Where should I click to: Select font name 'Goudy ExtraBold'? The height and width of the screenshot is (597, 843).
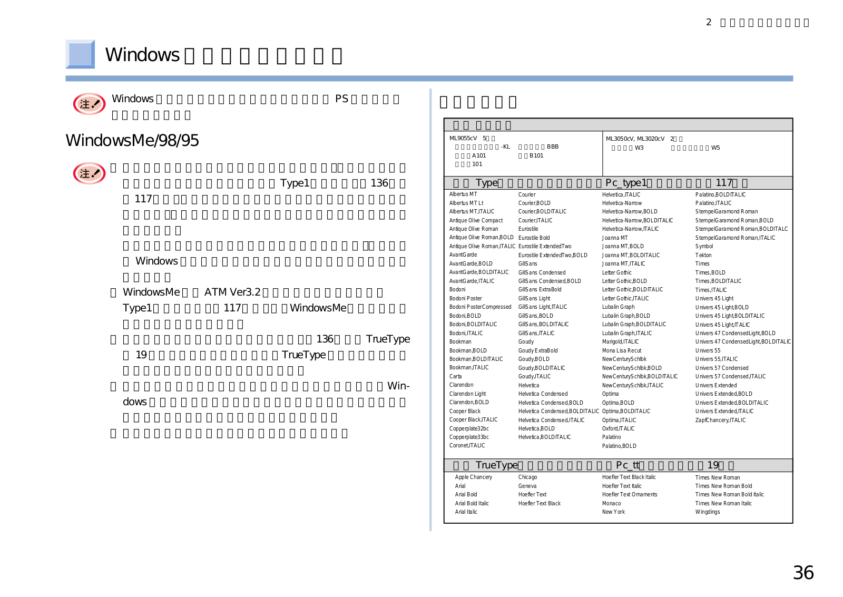click(x=538, y=350)
